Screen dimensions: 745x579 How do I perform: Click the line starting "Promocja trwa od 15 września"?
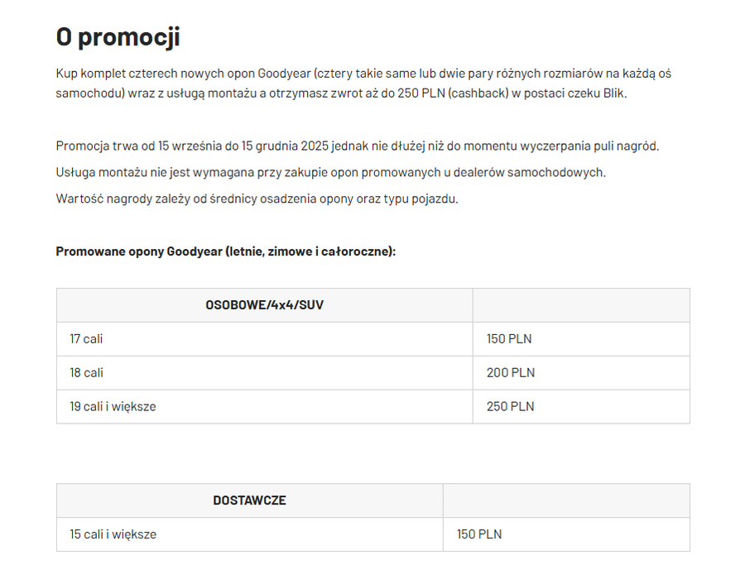(x=358, y=146)
